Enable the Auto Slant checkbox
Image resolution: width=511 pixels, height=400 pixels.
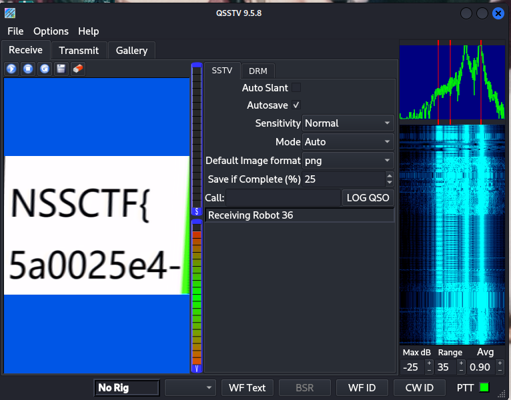pos(296,87)
